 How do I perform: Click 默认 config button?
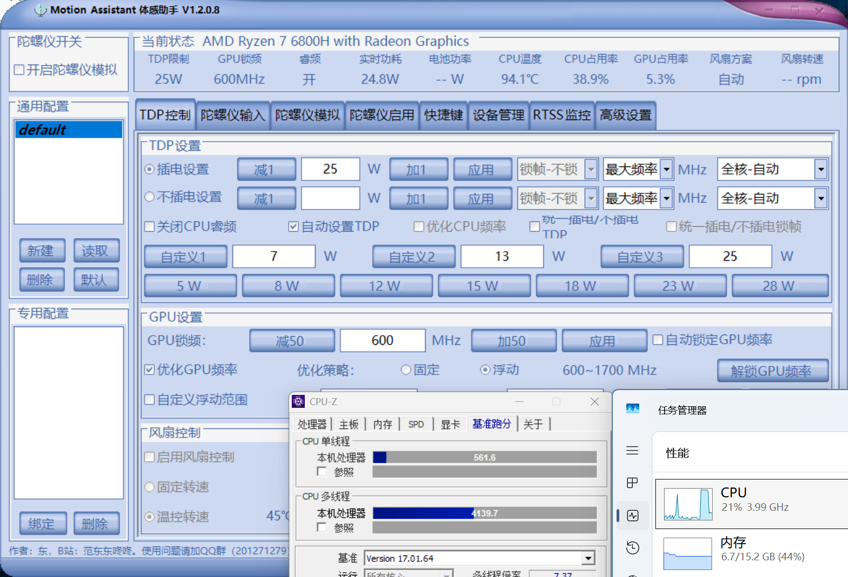pos(96,279)
